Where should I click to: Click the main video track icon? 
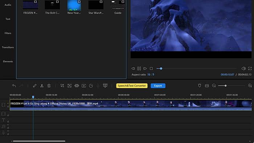(3, 105)
